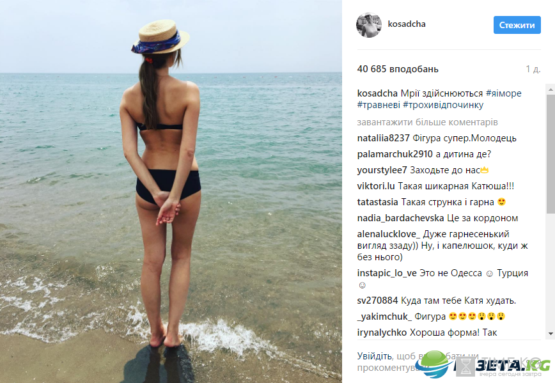Load more comments via завантажити більше коментарів

427,122
